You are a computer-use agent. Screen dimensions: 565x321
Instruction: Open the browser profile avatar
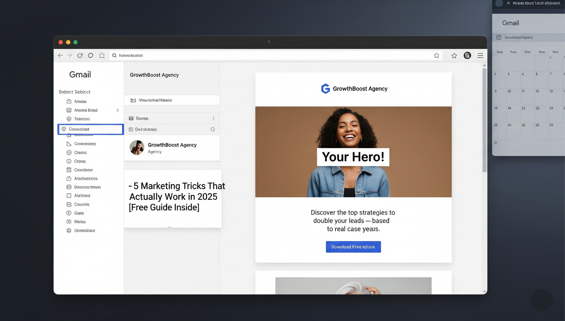467,55
